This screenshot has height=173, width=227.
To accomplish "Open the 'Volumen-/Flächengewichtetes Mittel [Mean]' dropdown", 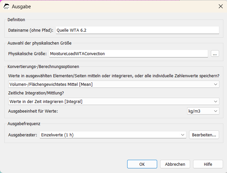I will [x=114, y=84].
